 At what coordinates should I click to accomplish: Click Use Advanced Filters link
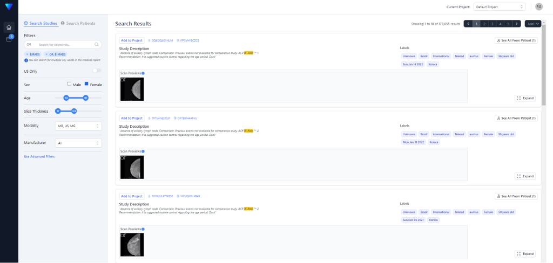(x=39, y=156)
